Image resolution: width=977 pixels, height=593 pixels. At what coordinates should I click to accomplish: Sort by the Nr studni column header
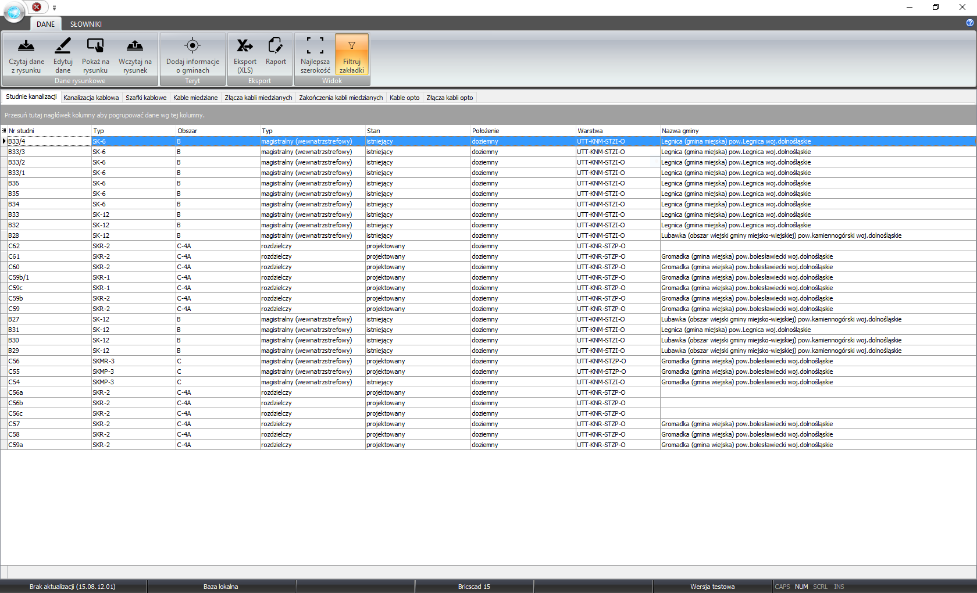[49, 131]
